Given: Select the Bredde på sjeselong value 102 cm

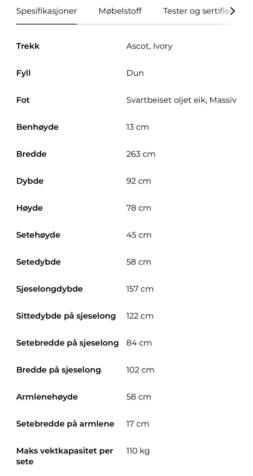Looking at the screenshot, I should [140, 370].
